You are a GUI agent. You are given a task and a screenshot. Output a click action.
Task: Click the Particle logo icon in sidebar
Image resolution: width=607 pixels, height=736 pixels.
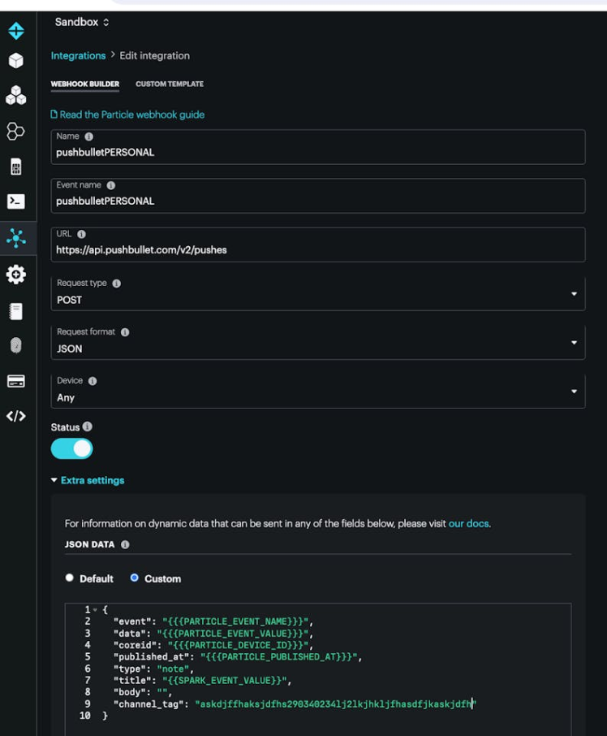[x=15, y=32]
